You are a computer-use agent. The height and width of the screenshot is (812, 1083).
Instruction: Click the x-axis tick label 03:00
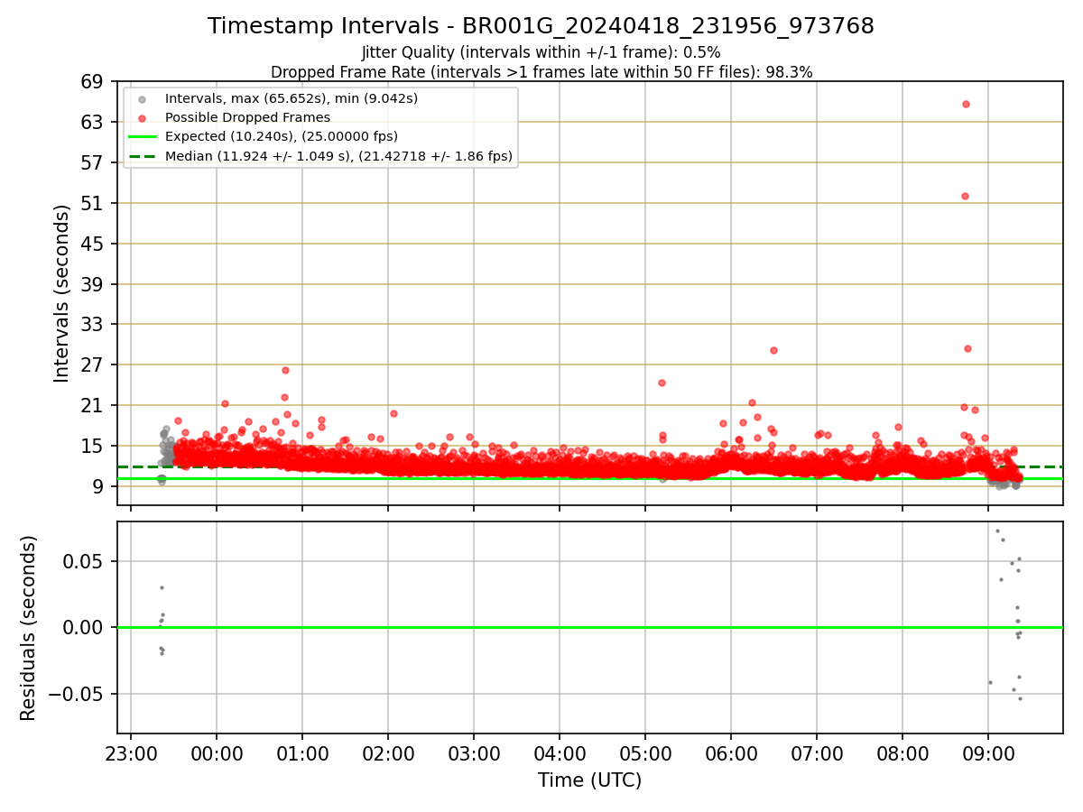coord(474,754)
